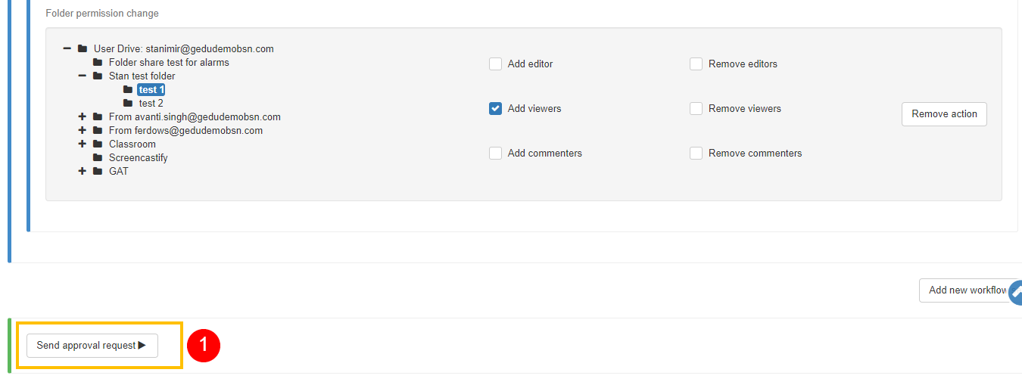Enable the Add editor checkbox
The width and height of the screenshot is (1022, 385).
pos(495,64)
